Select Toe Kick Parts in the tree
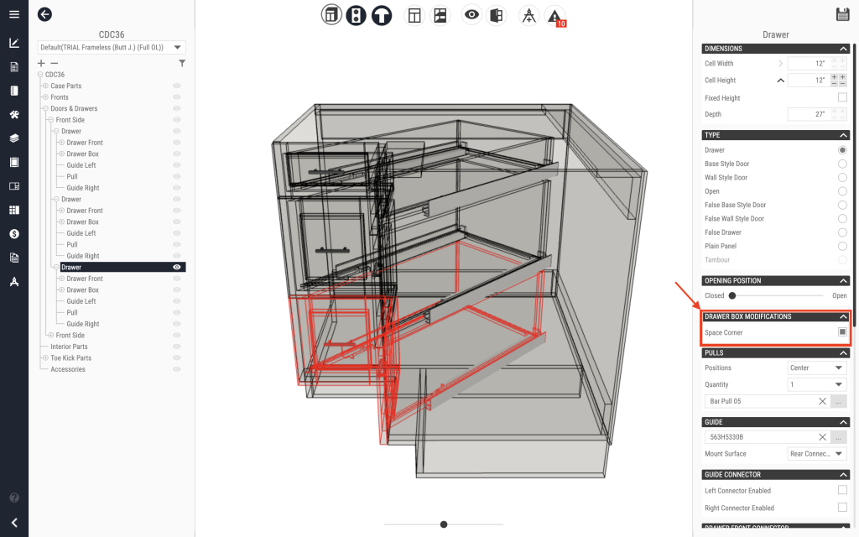 click(x=70, y=357)
